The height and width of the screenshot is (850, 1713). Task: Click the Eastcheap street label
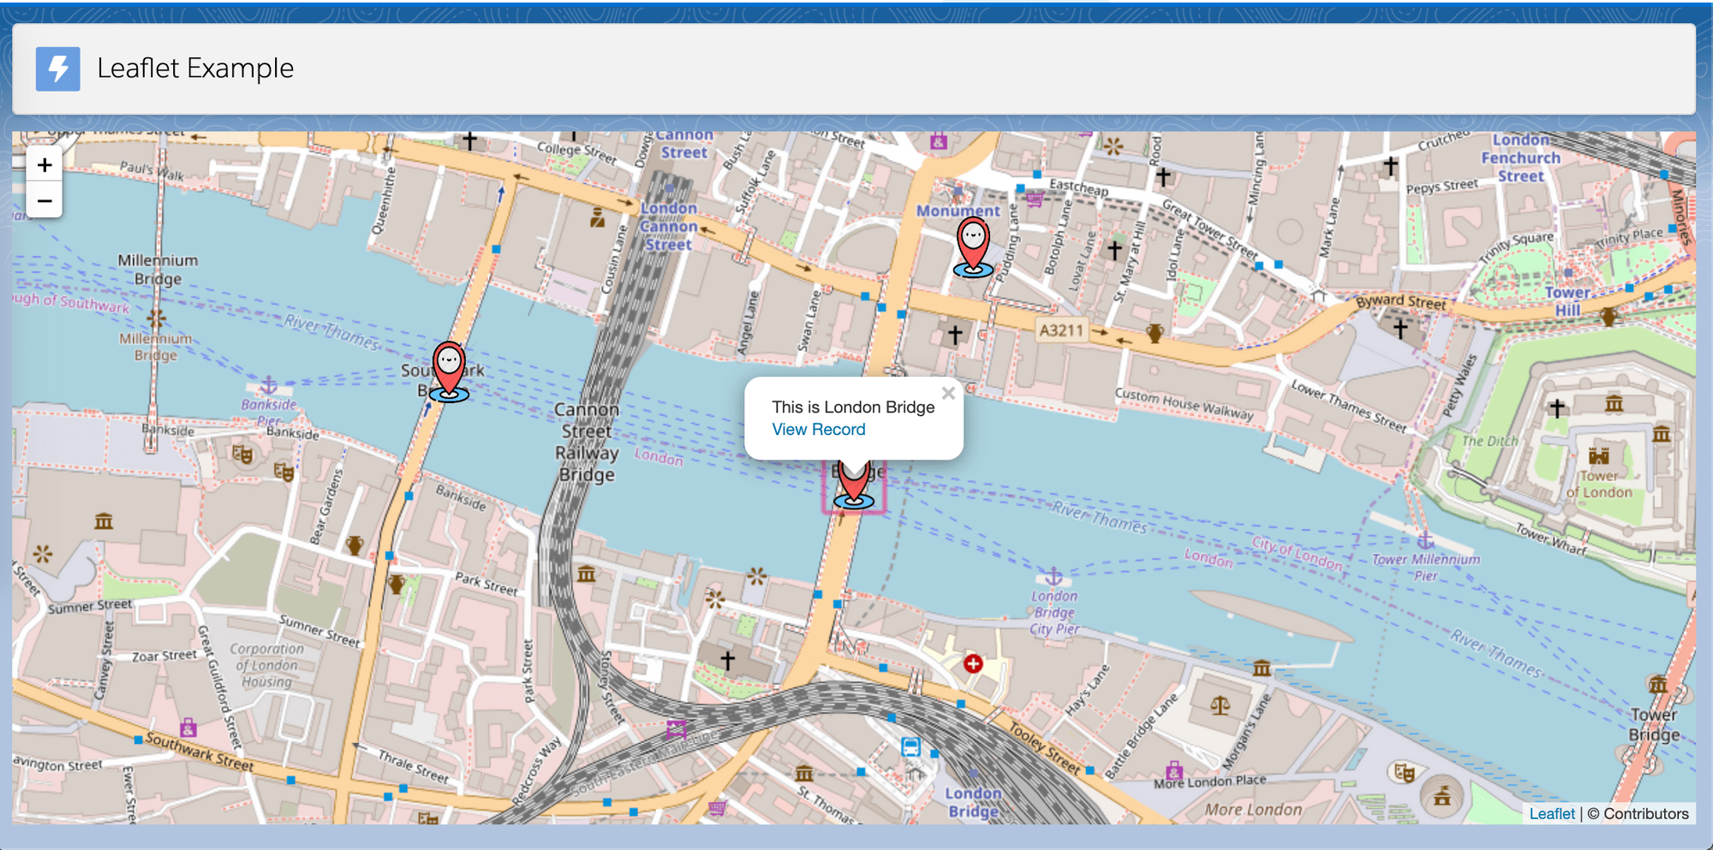click(x=1078, y=187)
